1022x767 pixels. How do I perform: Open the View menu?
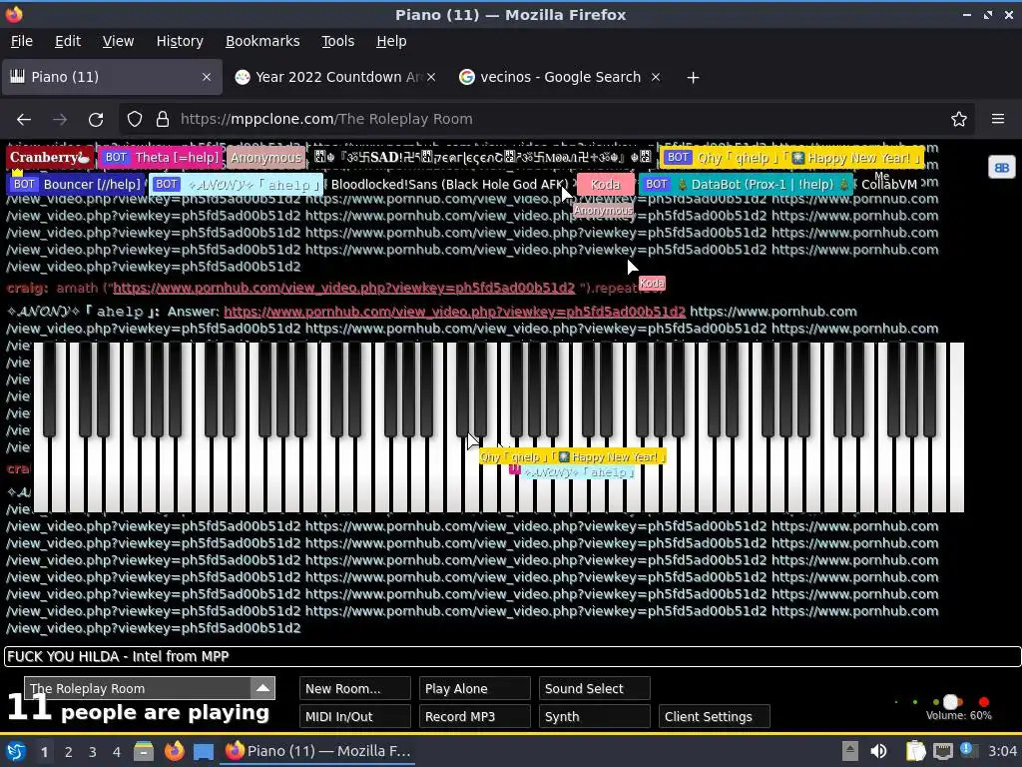coord(118,41)
